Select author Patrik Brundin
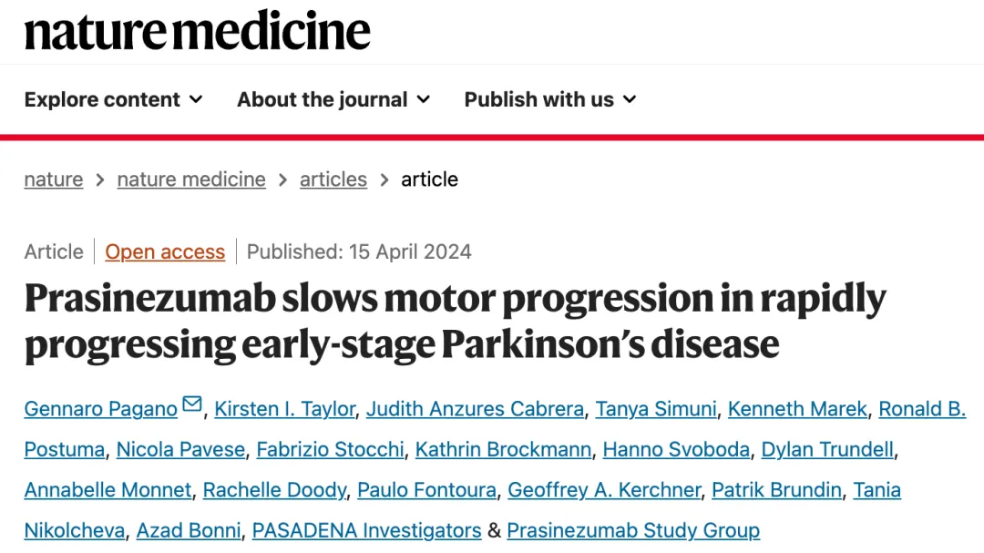 pyautogui.click(x=776, y=489)
